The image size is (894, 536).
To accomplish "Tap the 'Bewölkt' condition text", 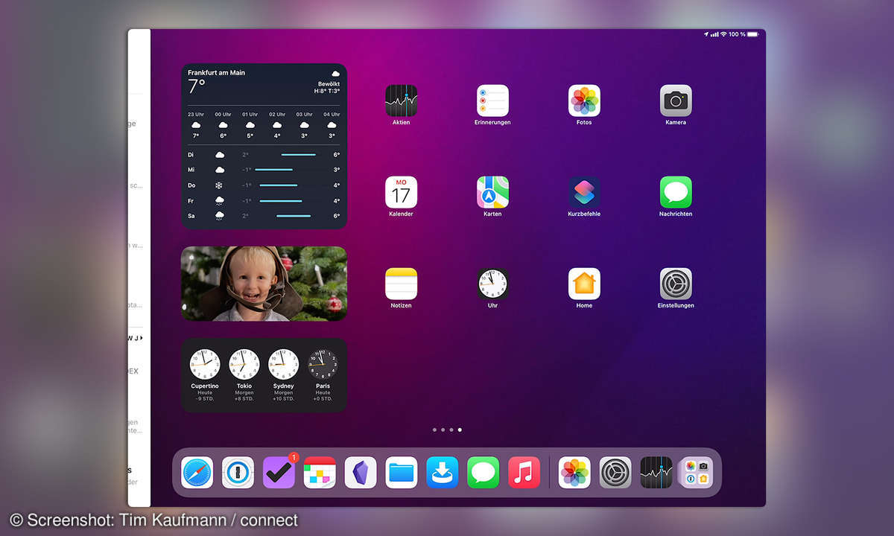I will click(x=329, y=84).
